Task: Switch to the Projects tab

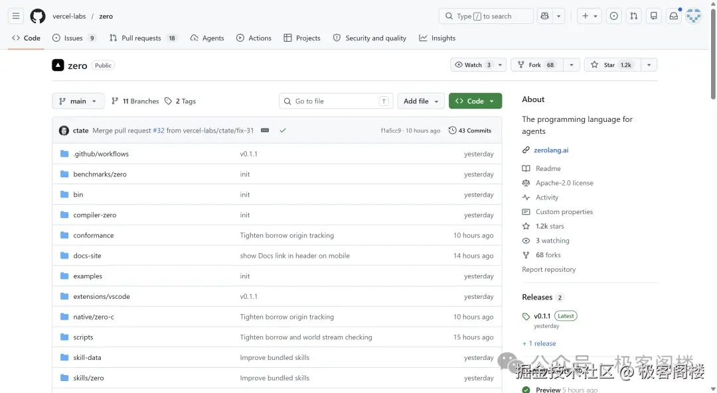Action: (x=302, y=38)
